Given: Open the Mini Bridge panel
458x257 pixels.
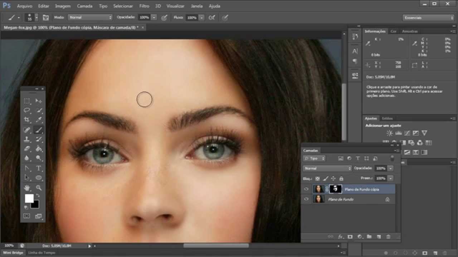Looking at the screenshot, I should (13, 253).
